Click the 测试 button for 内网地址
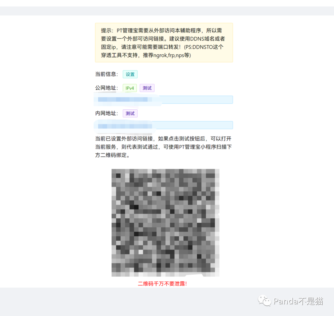This screenshot has height=316, width=334. (x=130, y=113)
